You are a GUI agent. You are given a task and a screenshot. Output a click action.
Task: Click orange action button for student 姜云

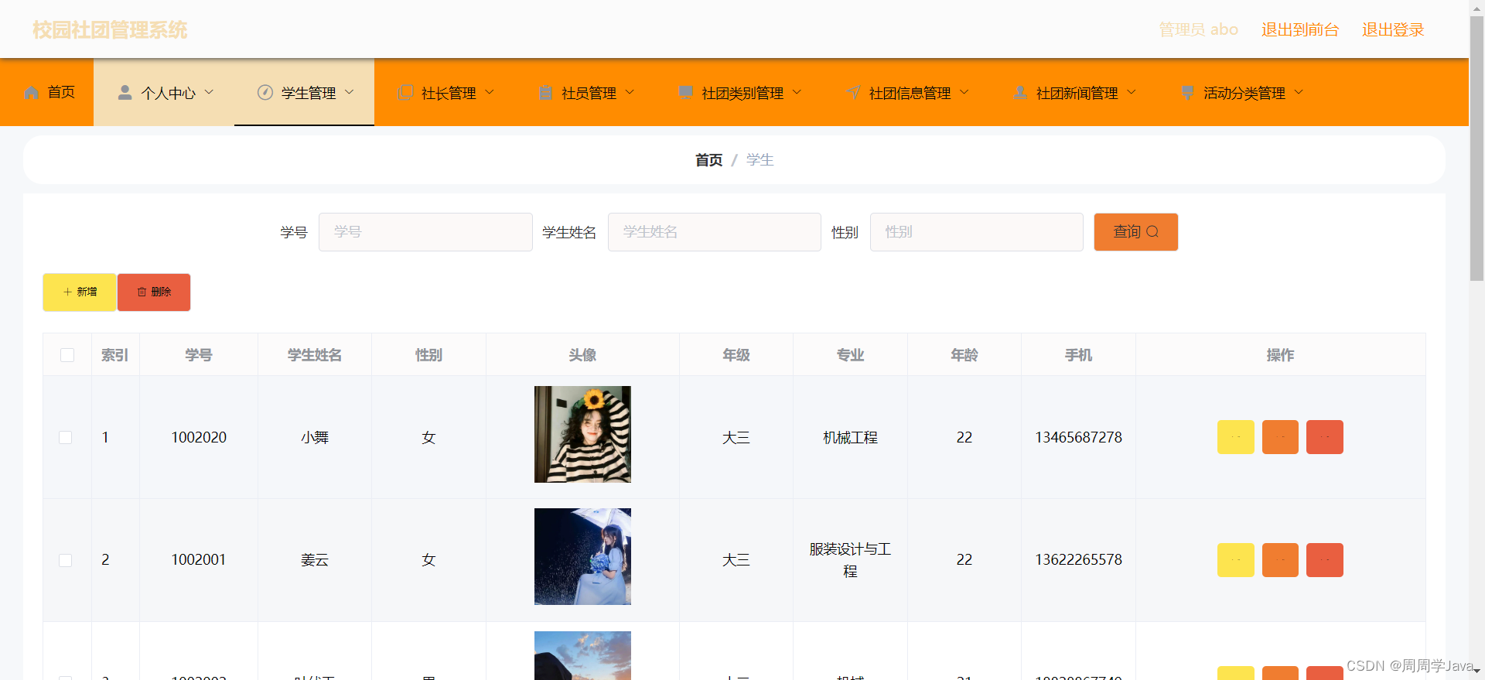(x=1280, y=560)
